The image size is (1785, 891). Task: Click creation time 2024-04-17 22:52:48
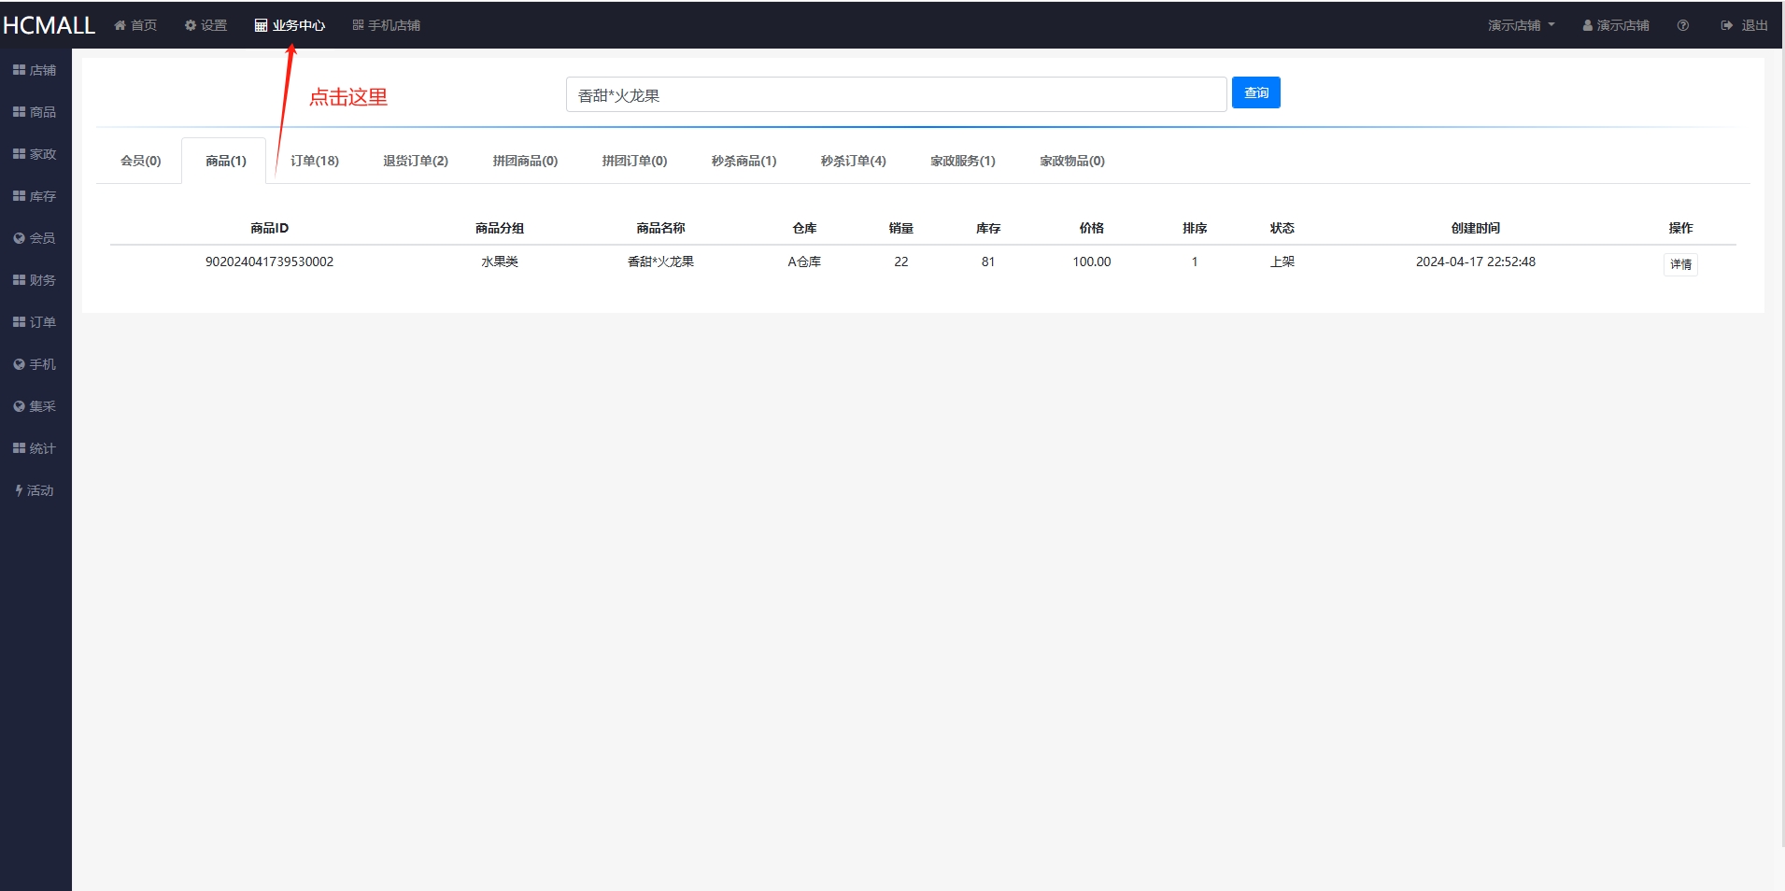(1475, 262)
